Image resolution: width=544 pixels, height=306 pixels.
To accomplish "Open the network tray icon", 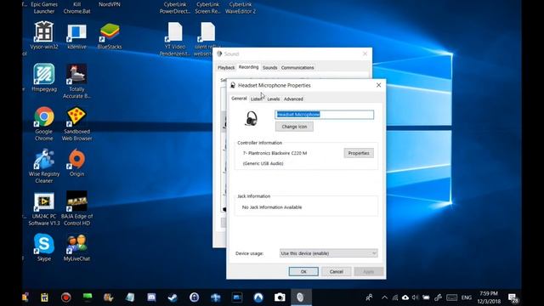I will 395,297.
